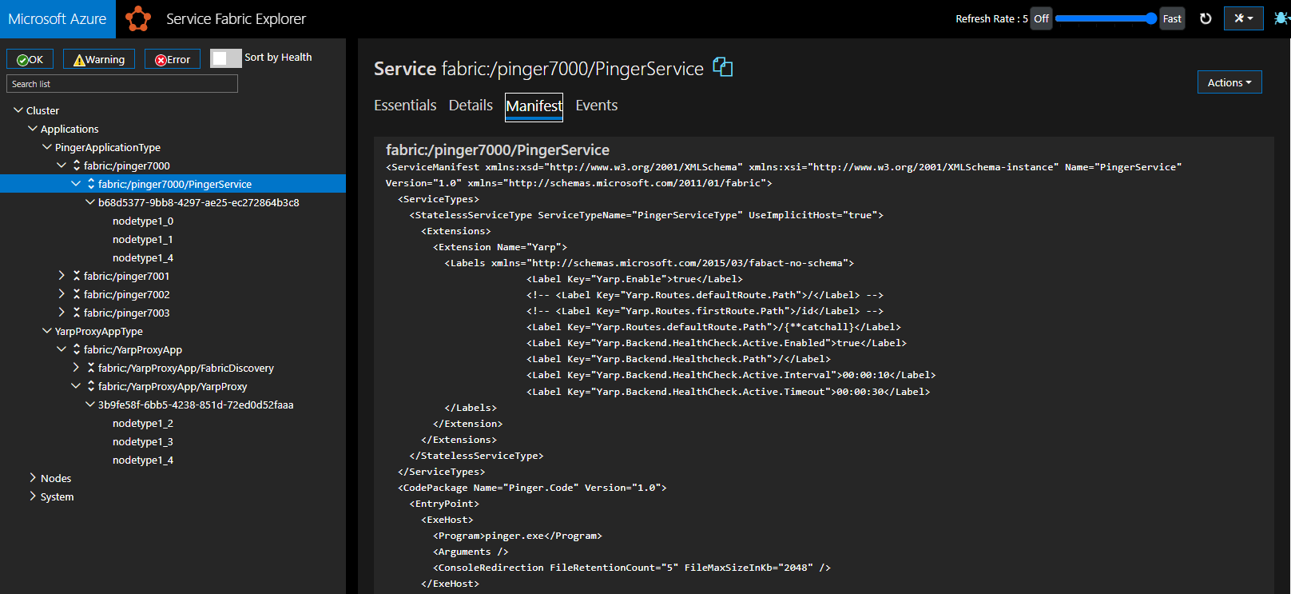Click the ConsoleRedirection FileRetentionCount line
Screen dimensions: 1291x594
click(632, 568)
